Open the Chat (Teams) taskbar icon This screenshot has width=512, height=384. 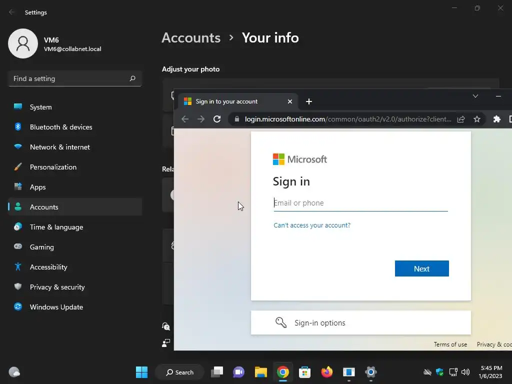238,372
